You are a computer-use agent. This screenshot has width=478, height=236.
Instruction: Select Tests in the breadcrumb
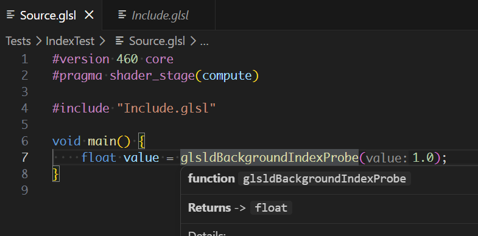click(x=18, y=41)
